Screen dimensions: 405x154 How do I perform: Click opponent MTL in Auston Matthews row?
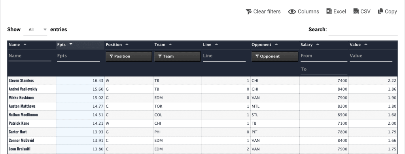point(255,106)
